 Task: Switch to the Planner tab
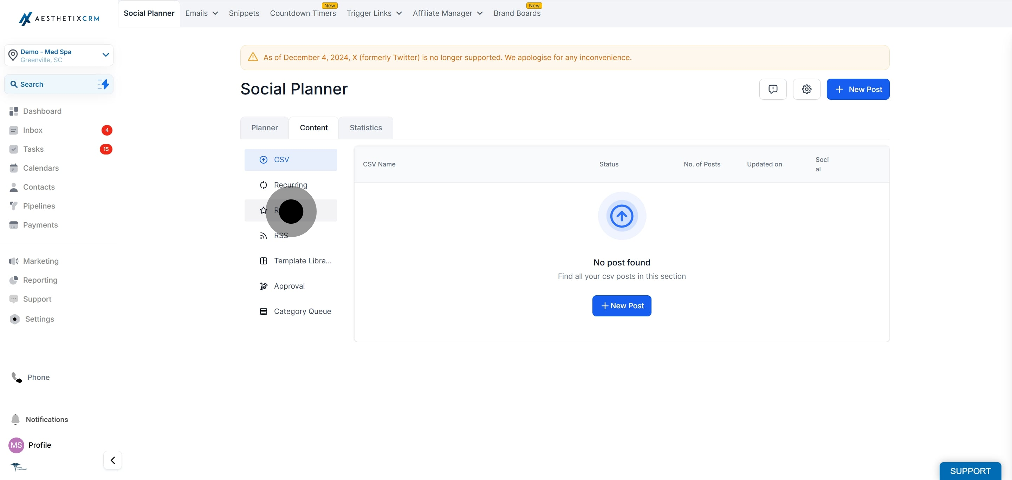[264, 127]
